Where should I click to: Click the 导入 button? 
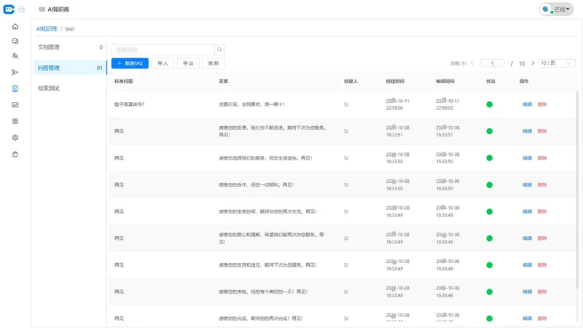coord(163,63)
